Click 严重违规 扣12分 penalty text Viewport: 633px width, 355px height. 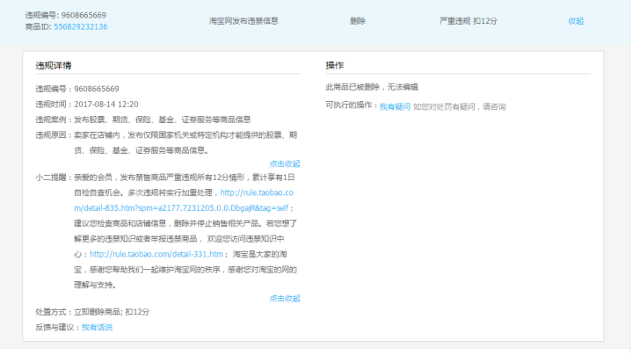469,20
